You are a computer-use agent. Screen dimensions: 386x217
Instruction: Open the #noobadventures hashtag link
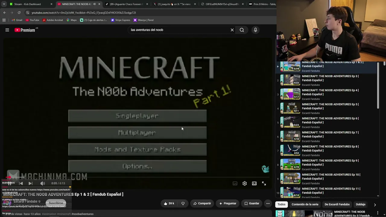pyautogui.click(x=82, y=214)
